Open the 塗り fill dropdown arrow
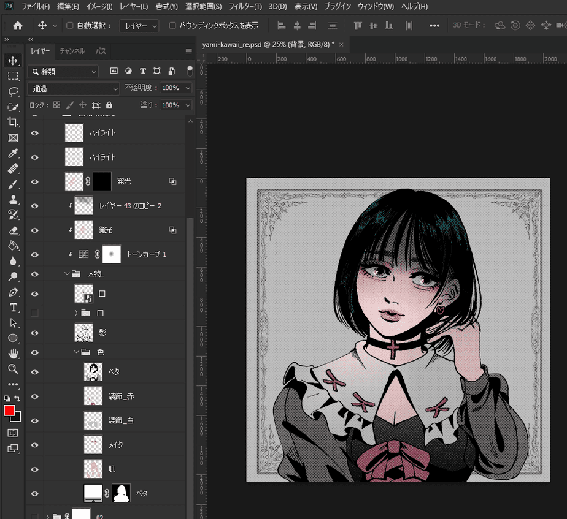Screen dimensions: 567x519 (188, 105)
